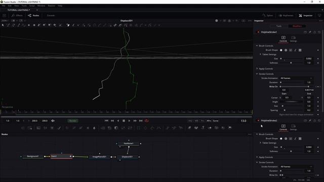Image resolution: width=324 pixels, height=182 pixels.
Task: Stop playback
Action: pyautogui.click(x=124, y=121)
